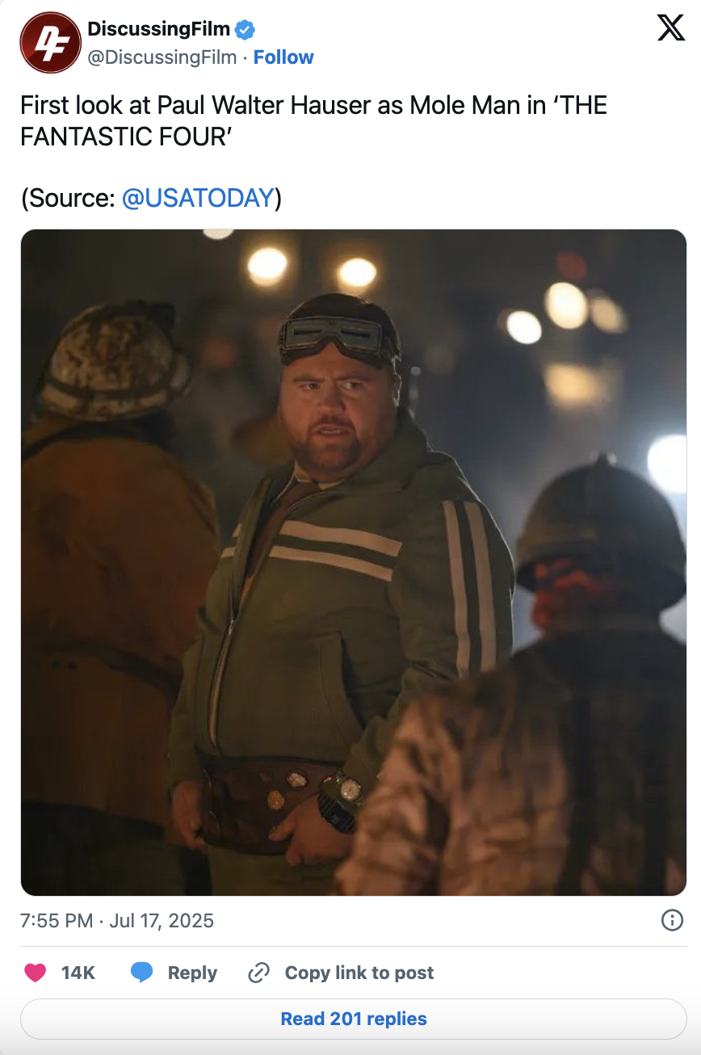The width and height of the screenshot is (701, 1055).
Task: Like the post with the heart icon
Action: [x=35, y=973]
